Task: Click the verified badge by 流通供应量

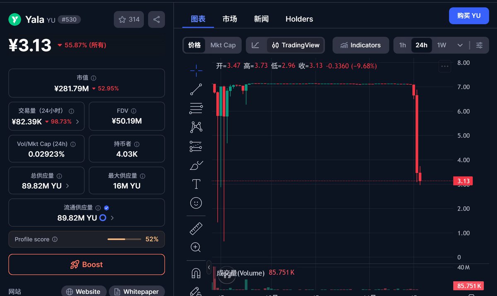Action: coord(106,208)
